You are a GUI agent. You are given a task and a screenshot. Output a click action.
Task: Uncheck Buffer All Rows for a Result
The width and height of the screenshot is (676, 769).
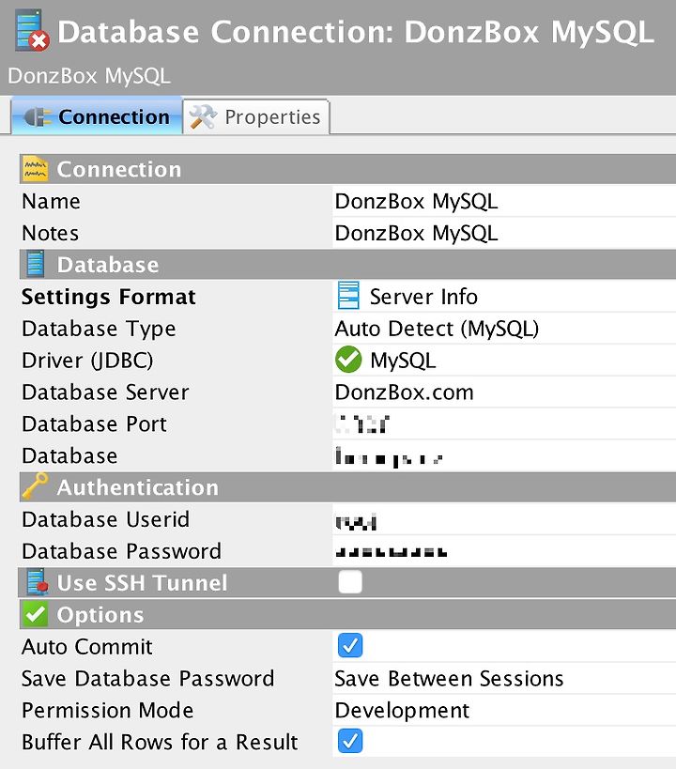point(350,741)
